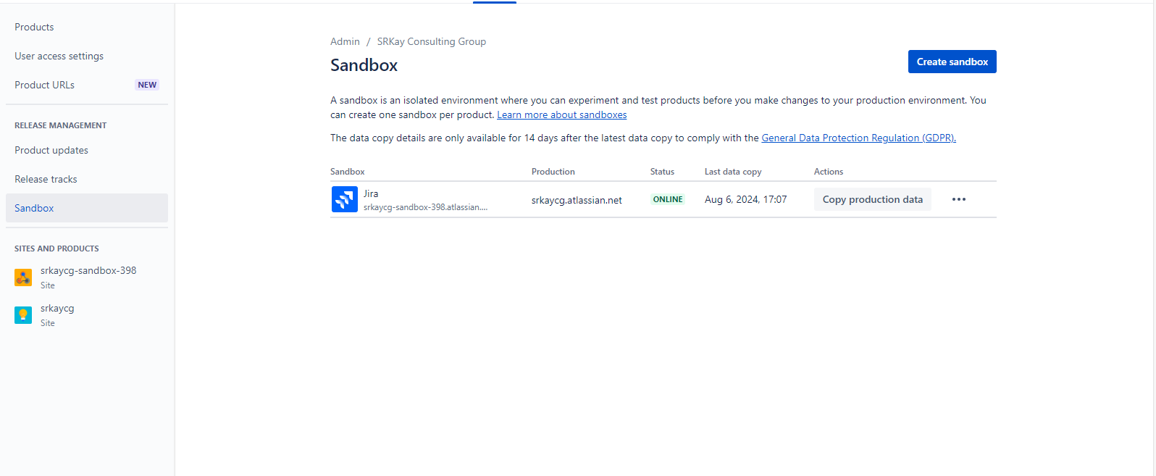Open the General Data Protection Regulation link

(x=858, y=138)
